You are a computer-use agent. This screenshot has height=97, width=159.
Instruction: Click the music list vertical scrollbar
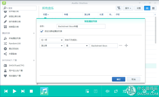(156, 30)
